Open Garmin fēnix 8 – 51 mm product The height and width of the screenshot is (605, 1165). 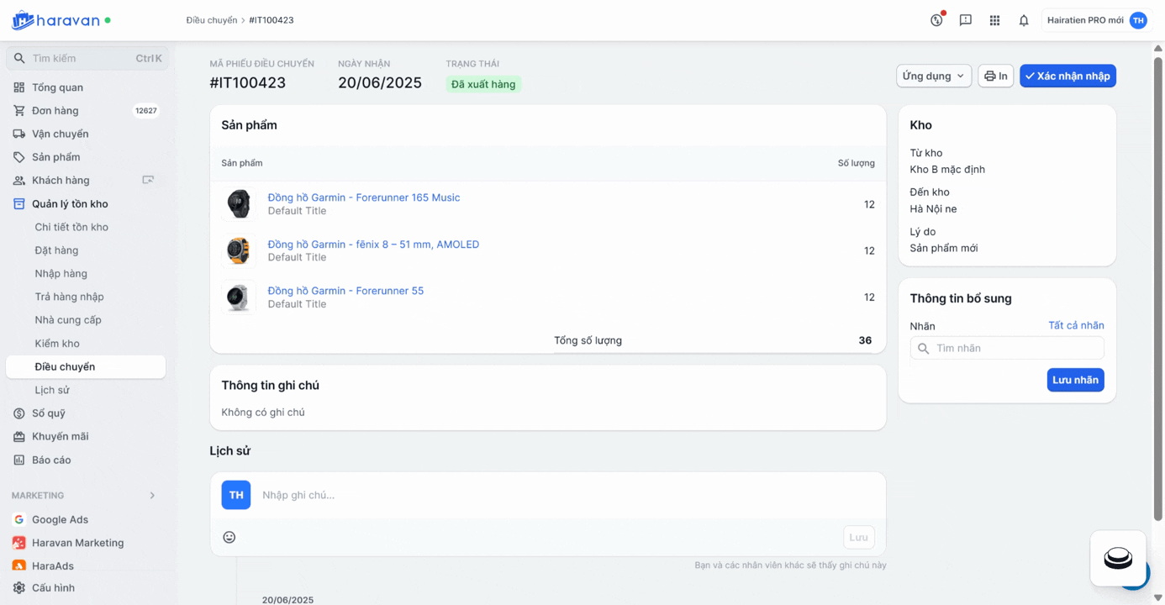(373, 245)
